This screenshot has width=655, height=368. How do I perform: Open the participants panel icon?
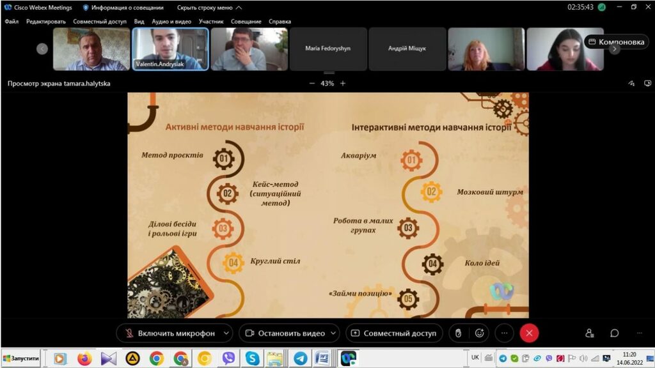[589, 333]
